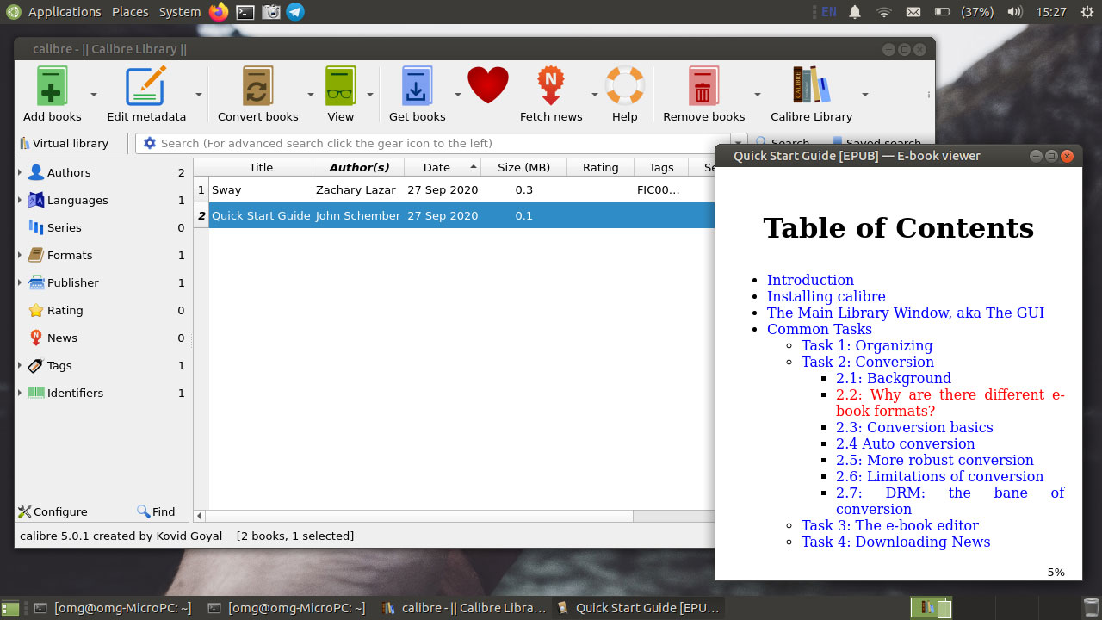Click the Configure button

53,512
